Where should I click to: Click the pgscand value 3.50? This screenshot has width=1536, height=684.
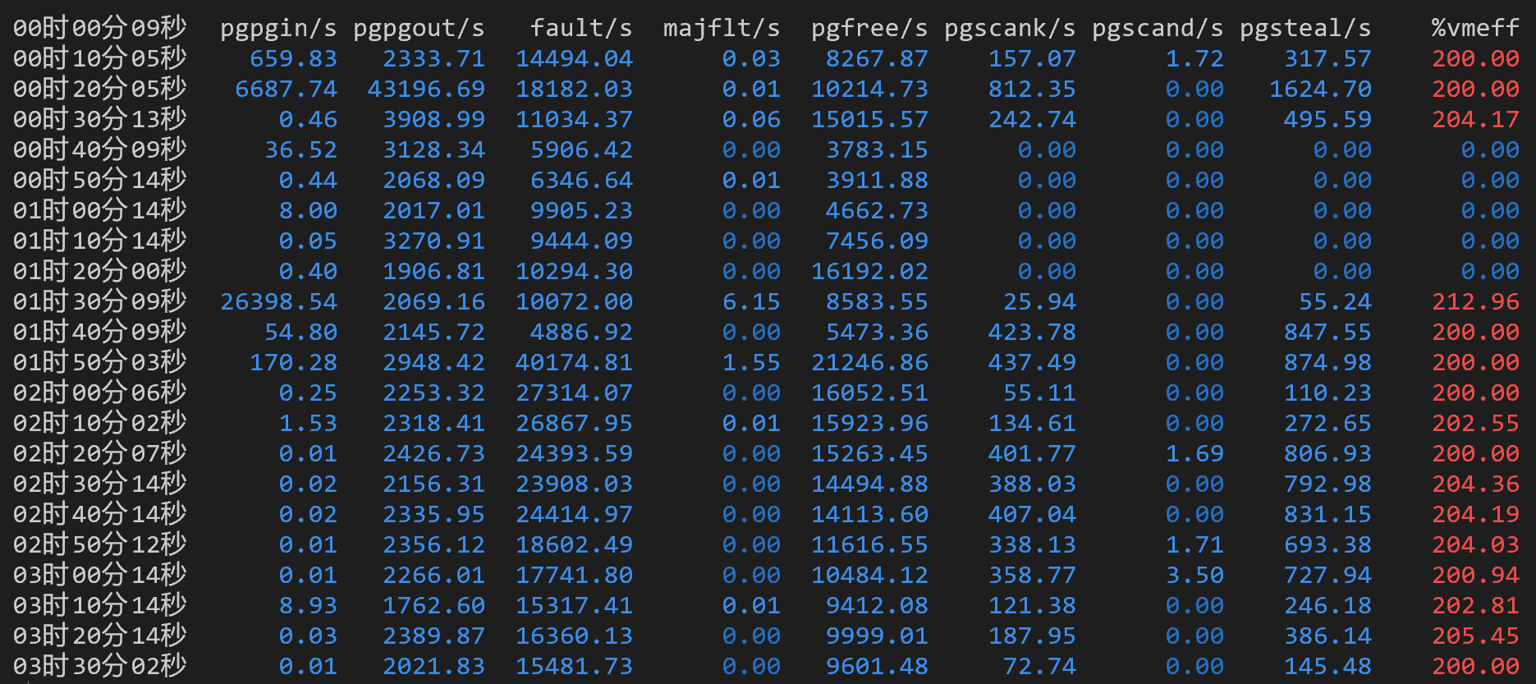[1194, 575]
